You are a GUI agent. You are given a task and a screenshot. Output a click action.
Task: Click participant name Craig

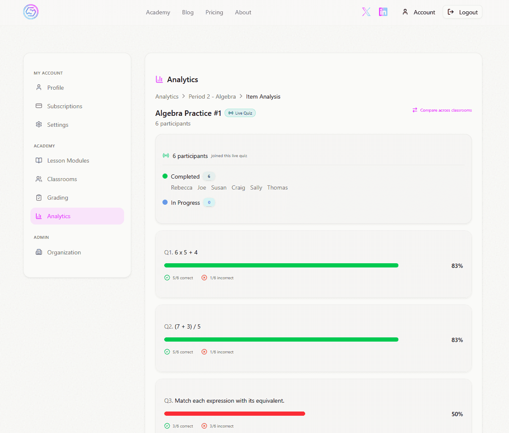(238, 187)
